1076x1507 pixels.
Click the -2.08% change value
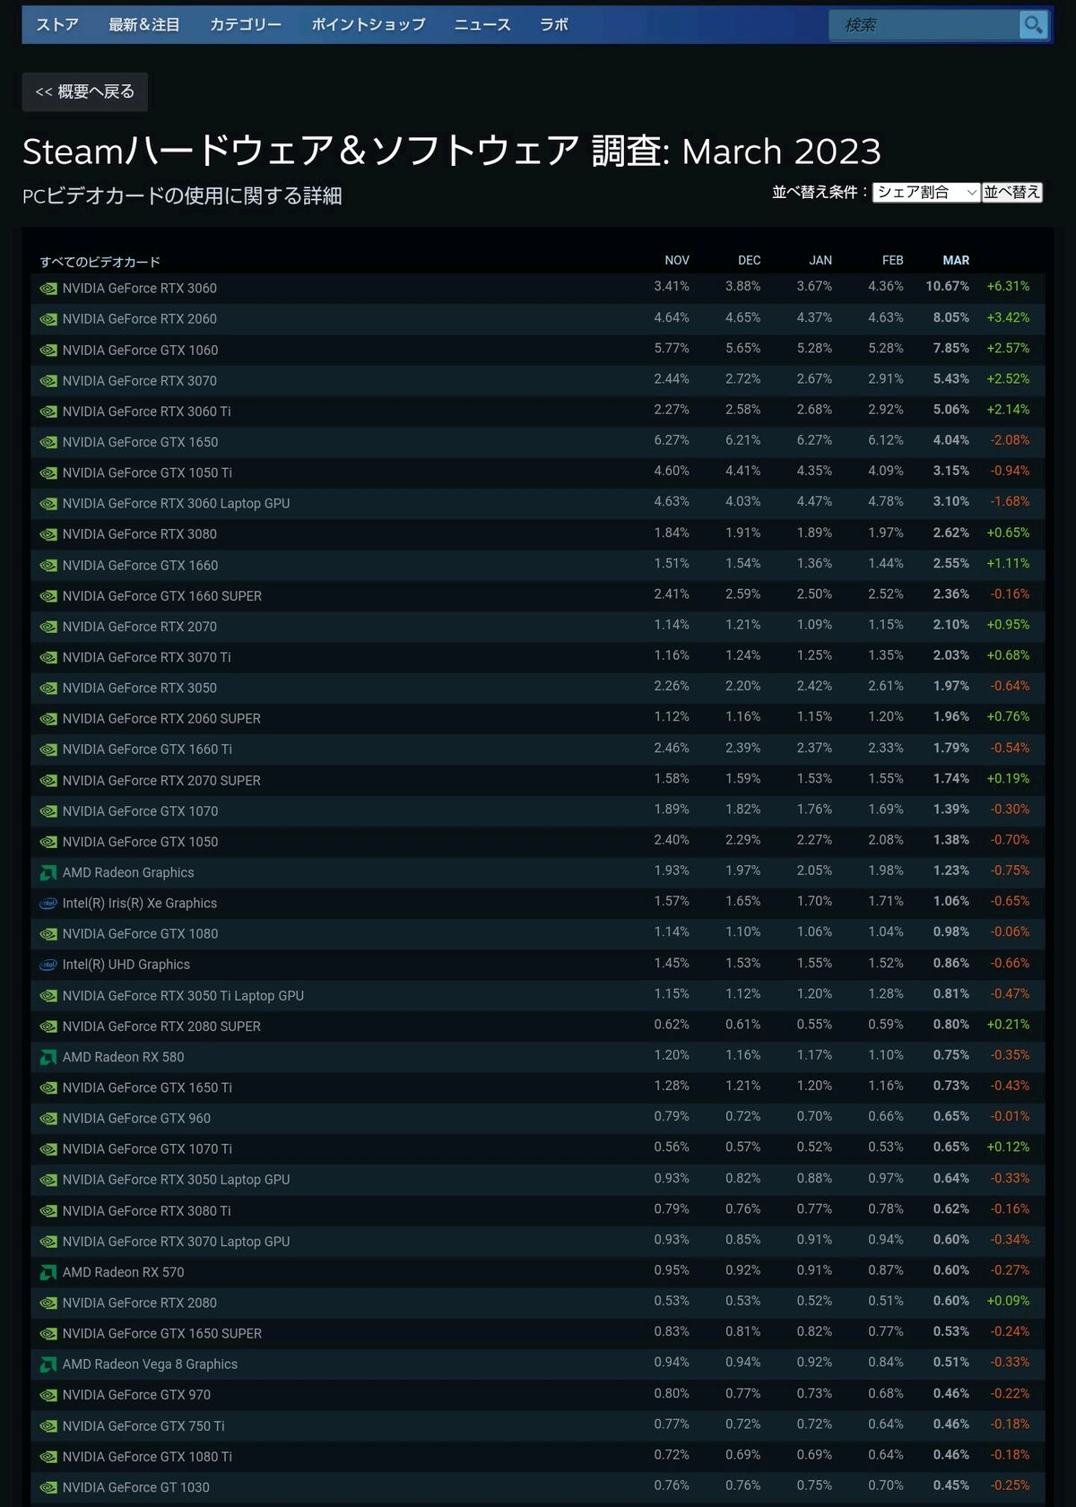pyautogui.click(x=1010, y=440)
